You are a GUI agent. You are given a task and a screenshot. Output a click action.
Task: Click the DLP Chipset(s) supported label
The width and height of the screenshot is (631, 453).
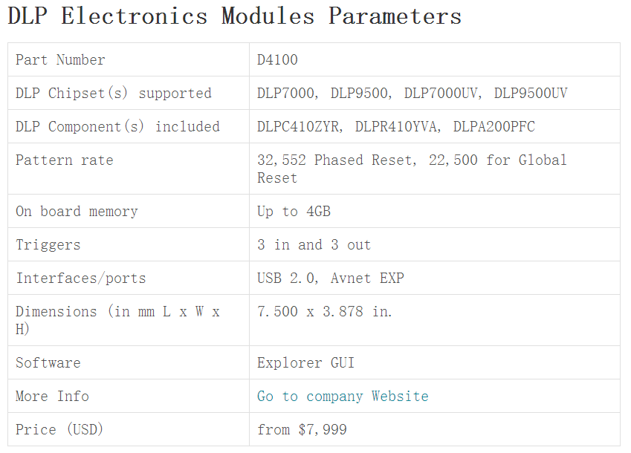pos(114,94)
